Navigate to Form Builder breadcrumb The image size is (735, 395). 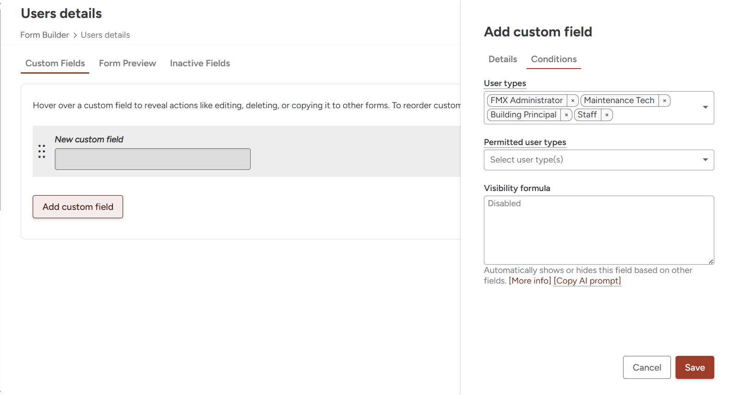click(x=45, y=35)
